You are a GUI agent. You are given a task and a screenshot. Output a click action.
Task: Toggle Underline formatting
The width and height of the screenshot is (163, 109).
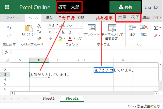(63, 32)
